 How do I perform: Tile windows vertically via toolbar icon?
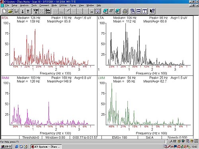point(144,11)
